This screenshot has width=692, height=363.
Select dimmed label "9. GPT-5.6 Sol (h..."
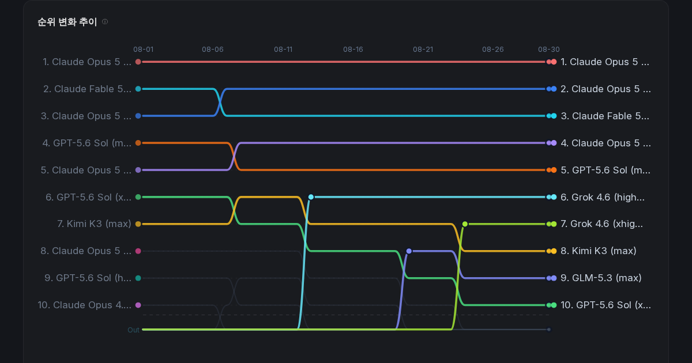click(x=88, y=278)
